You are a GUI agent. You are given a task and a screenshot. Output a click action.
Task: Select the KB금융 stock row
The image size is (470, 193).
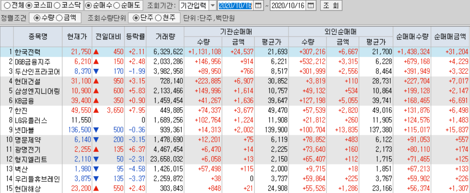235,101
